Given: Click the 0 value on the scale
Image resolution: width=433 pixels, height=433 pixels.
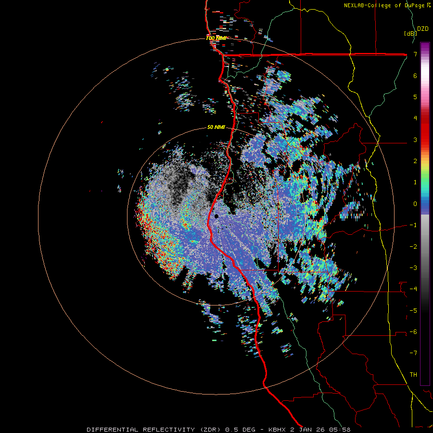Looking at the screenshot, I should point(415,204).
